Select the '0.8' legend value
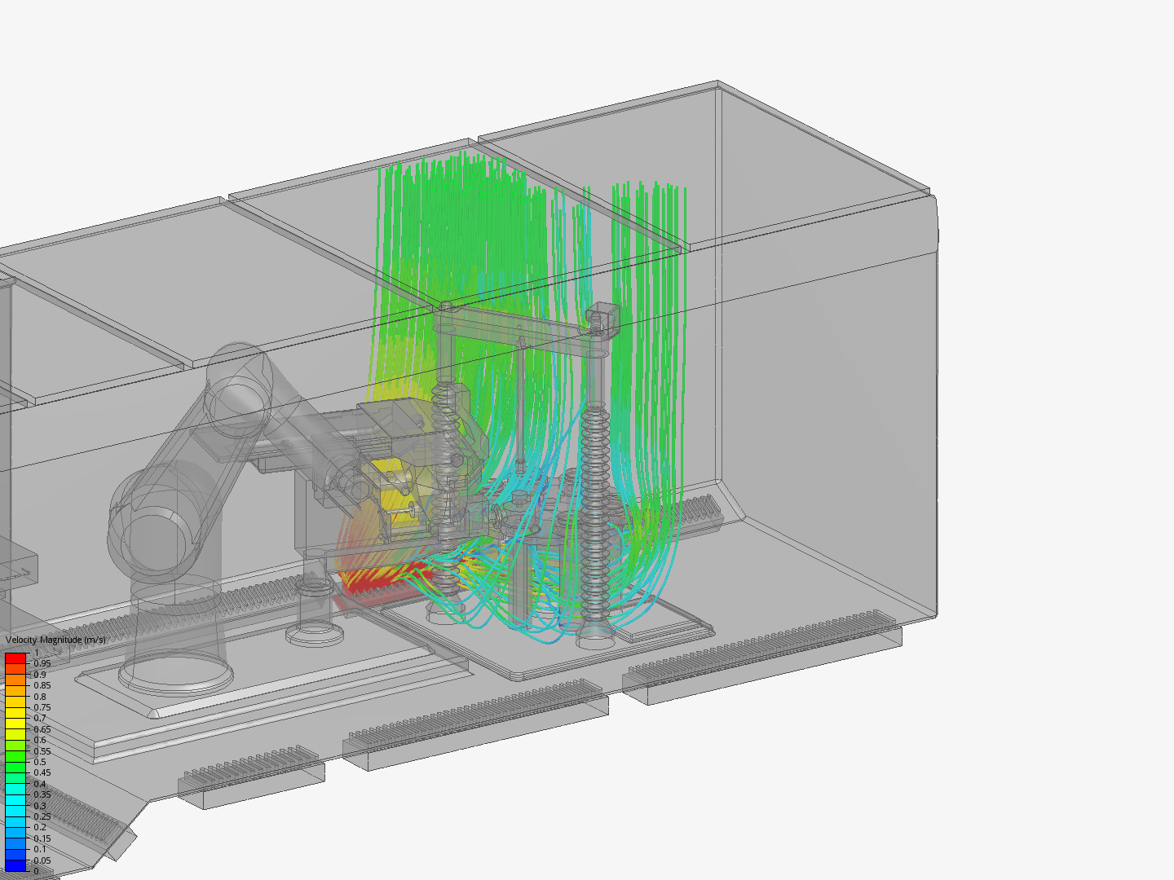The height and width of the screenshot is (880, 1174). coord(39,697)
